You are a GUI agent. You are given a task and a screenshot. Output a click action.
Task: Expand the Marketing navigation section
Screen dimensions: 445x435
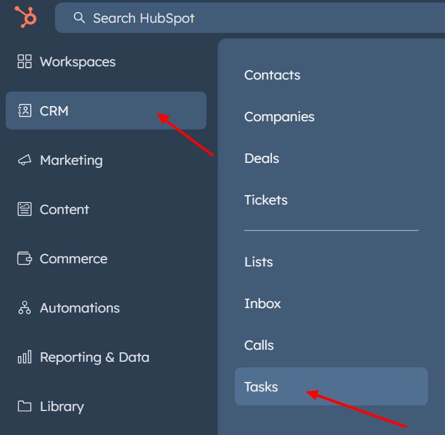(71, 160)
